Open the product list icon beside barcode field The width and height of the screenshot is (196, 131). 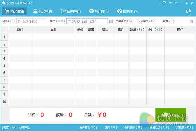click(111, 21)
